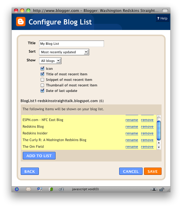This screenshot has height=208, width=182.
Task: Click the javascript:void(0) status bar text
Action: pyautogui.click(x=85, y=189)
